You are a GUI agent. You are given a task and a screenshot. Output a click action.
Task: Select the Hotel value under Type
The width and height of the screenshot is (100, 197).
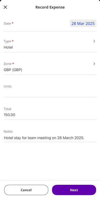coord(8,47)
